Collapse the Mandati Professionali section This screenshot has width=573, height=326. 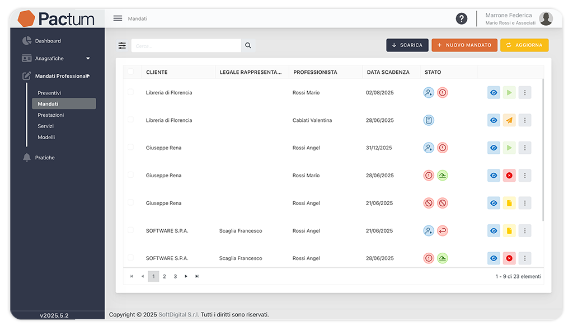point(88,76)
